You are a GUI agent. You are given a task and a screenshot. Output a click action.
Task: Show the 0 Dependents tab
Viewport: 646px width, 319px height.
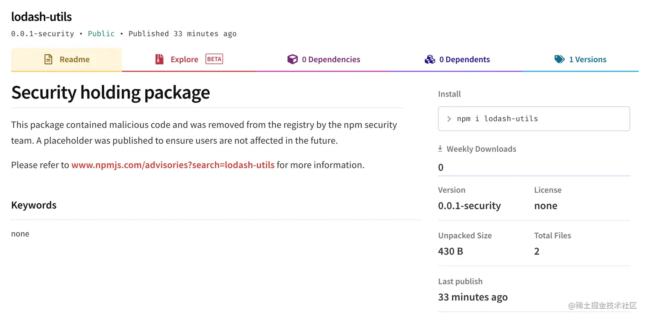pyautogui.click(x=464, y=59)
